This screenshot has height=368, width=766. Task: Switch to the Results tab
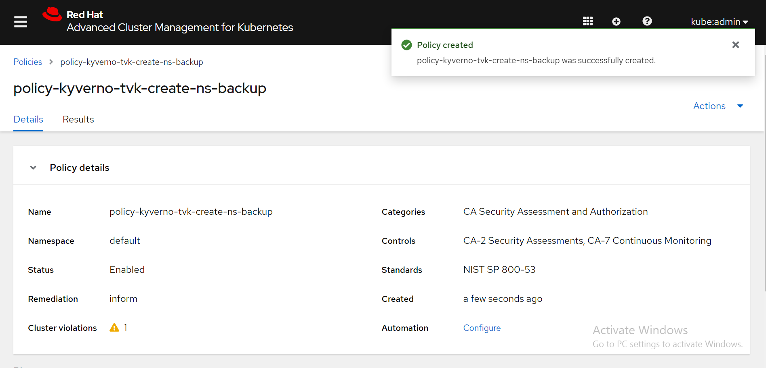point(78,119)
